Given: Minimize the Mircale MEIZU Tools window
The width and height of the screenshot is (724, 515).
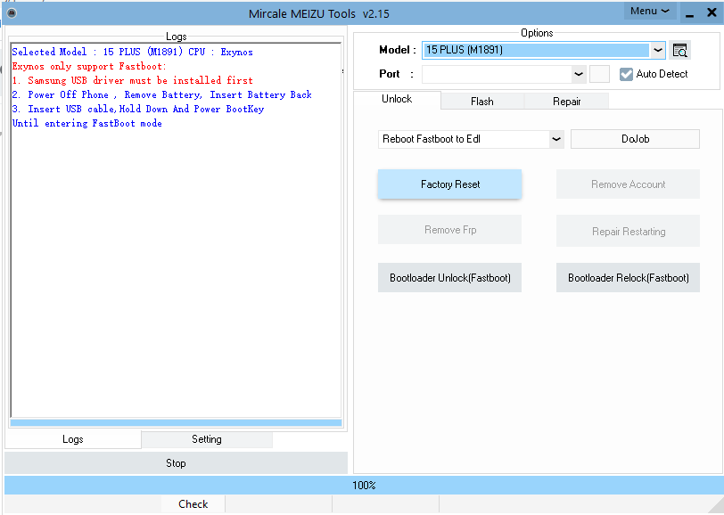Looking at the screenshot, I should click(x=690, y=13).
